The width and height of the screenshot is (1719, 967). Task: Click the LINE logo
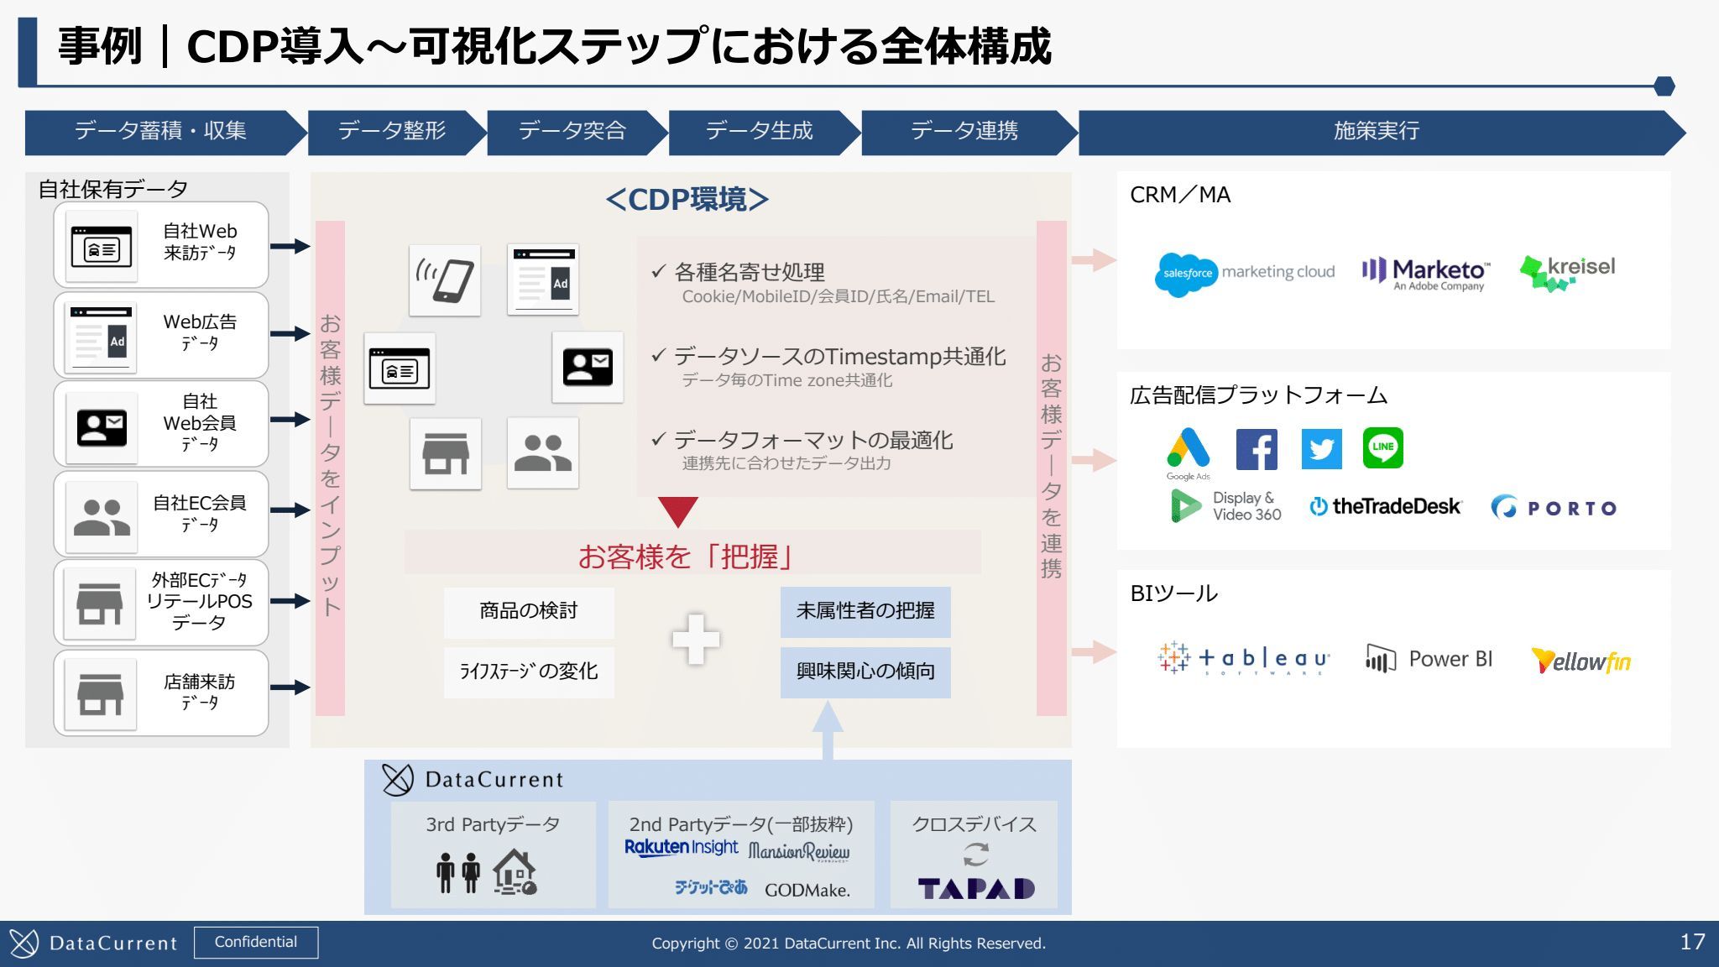pos(1382,448)
